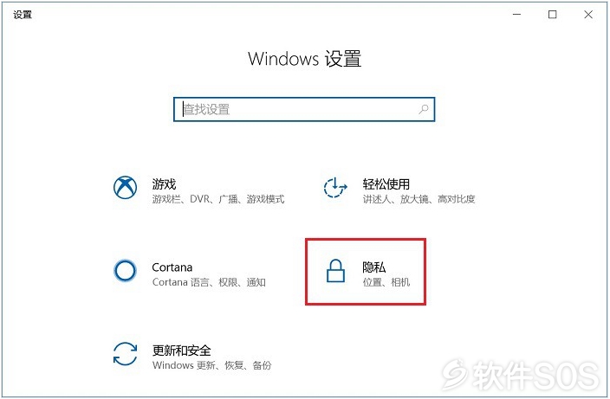Click the Ease of Access clock icon
The image size is (610, 399).
tap(335, 187)
